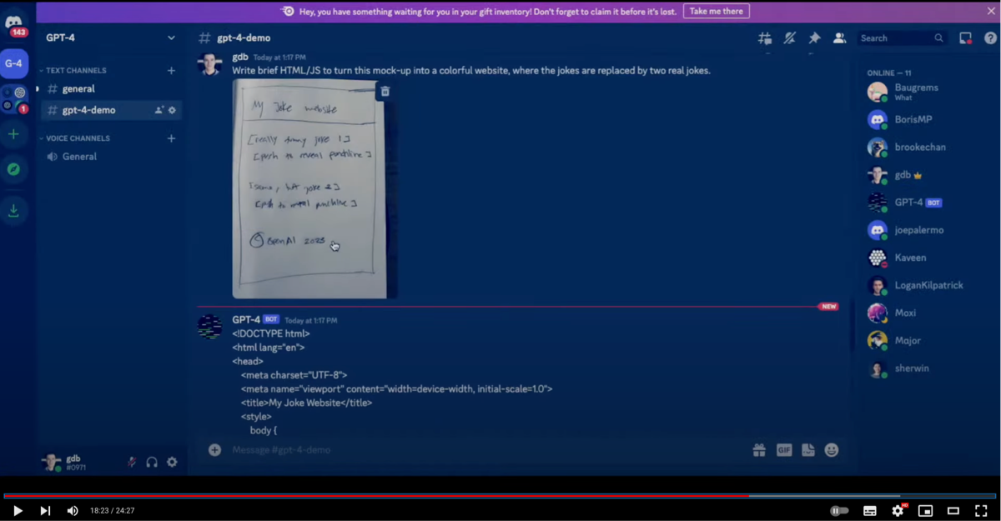The width and height of the screenshot is (1001, 521).
Task: Select member joepalermo in online list
Action: click(928, 230)
